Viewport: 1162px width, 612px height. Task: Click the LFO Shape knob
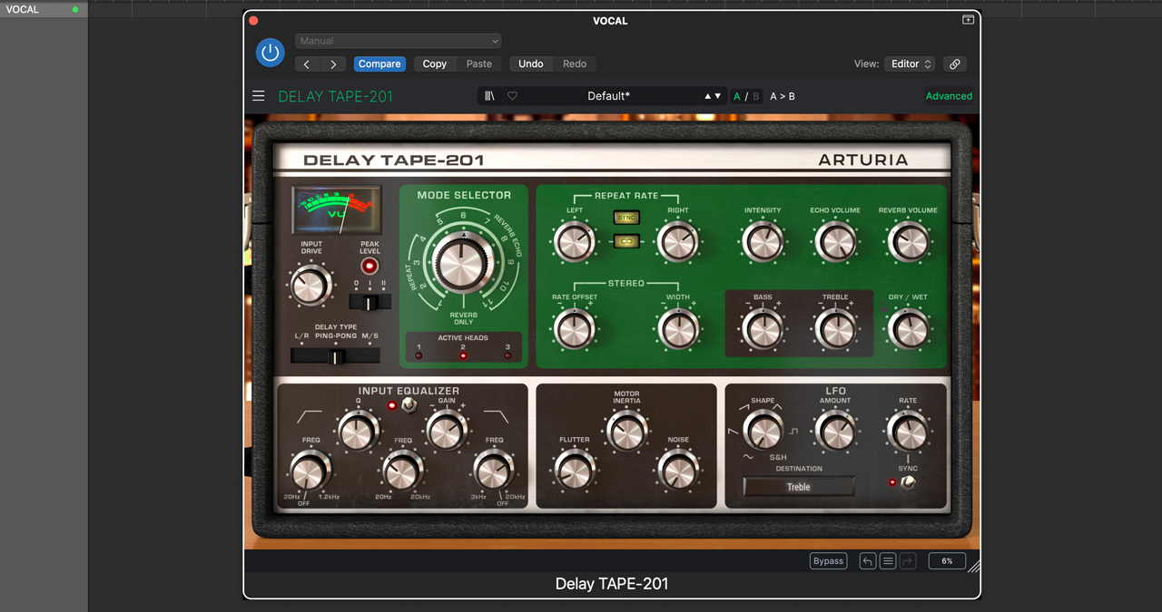tap(763, 431)
